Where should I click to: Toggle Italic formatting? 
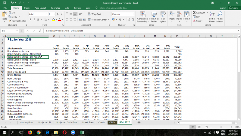(x=34, y=20)
